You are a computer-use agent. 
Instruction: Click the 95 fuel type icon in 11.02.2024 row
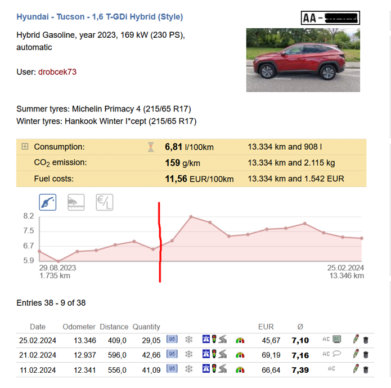172,368
